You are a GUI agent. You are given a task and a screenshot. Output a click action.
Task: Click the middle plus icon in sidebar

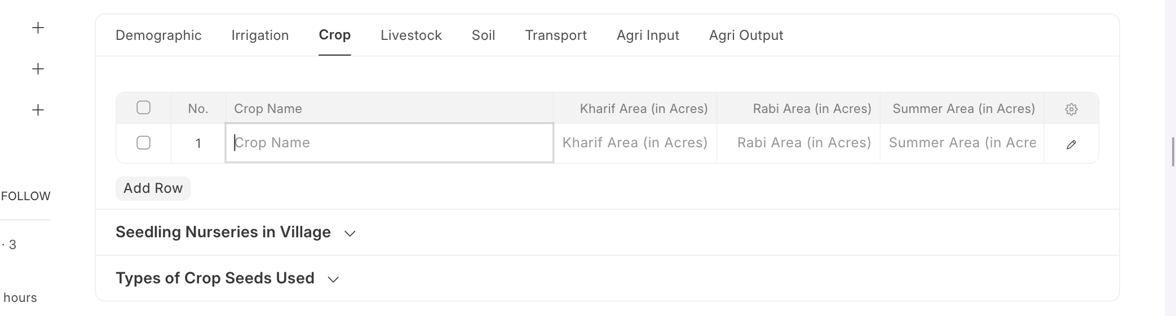click(38, 69)
